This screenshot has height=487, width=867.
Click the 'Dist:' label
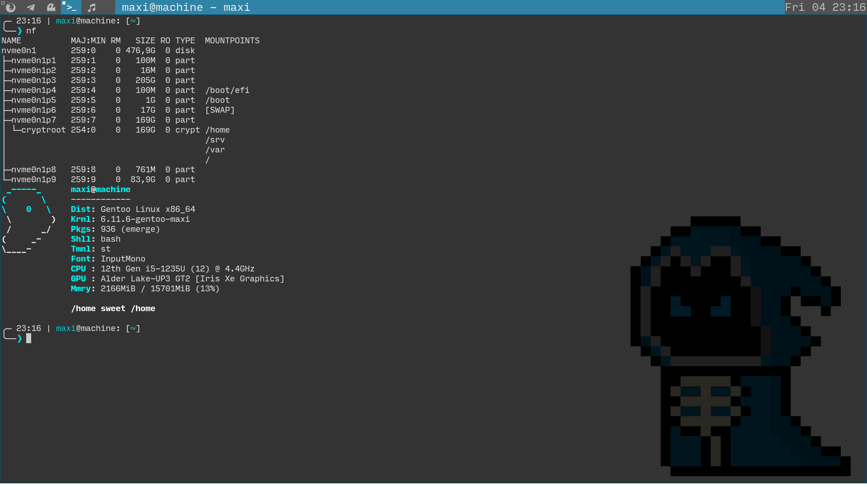pos(83,209)
